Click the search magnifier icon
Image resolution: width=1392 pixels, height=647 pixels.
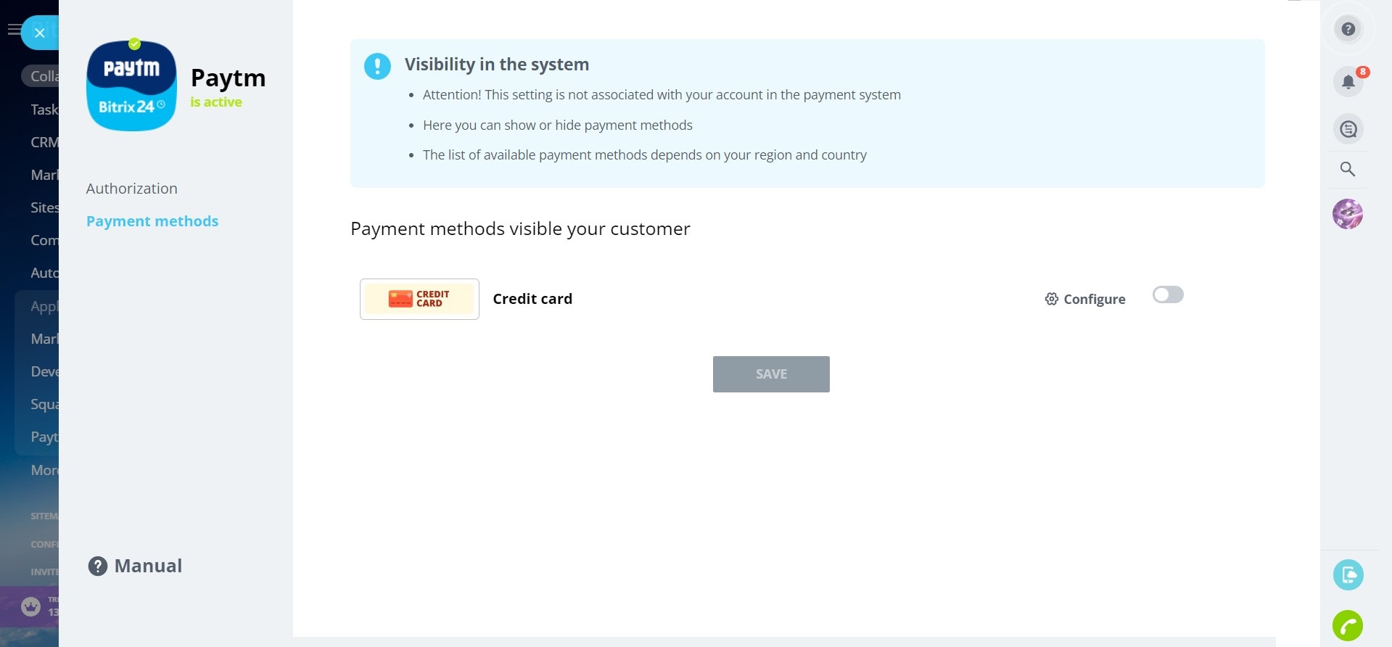[x=1347, y=170]
